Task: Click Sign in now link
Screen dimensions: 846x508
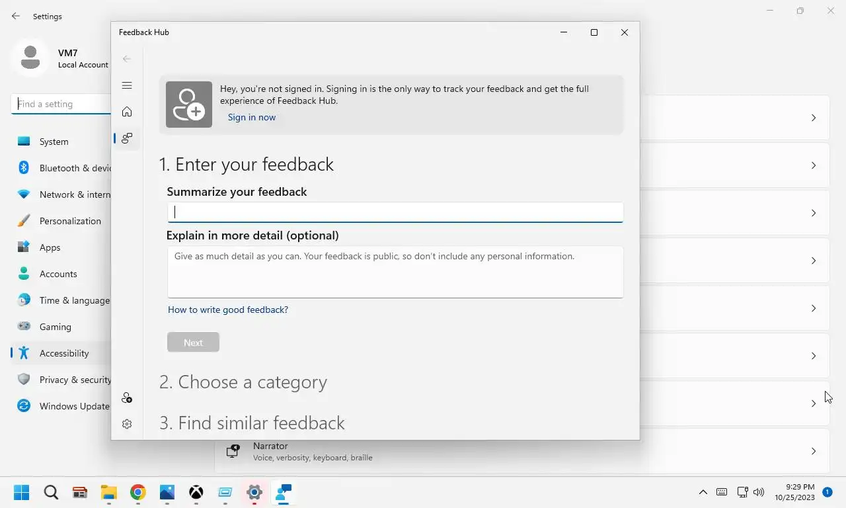Action: pos(252,117)
